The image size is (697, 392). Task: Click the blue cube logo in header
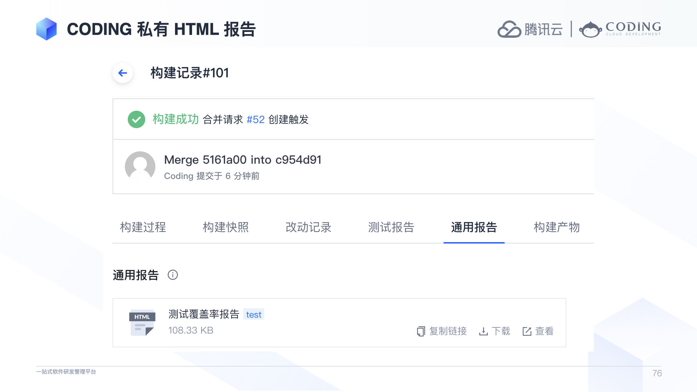tap(46, 29)
